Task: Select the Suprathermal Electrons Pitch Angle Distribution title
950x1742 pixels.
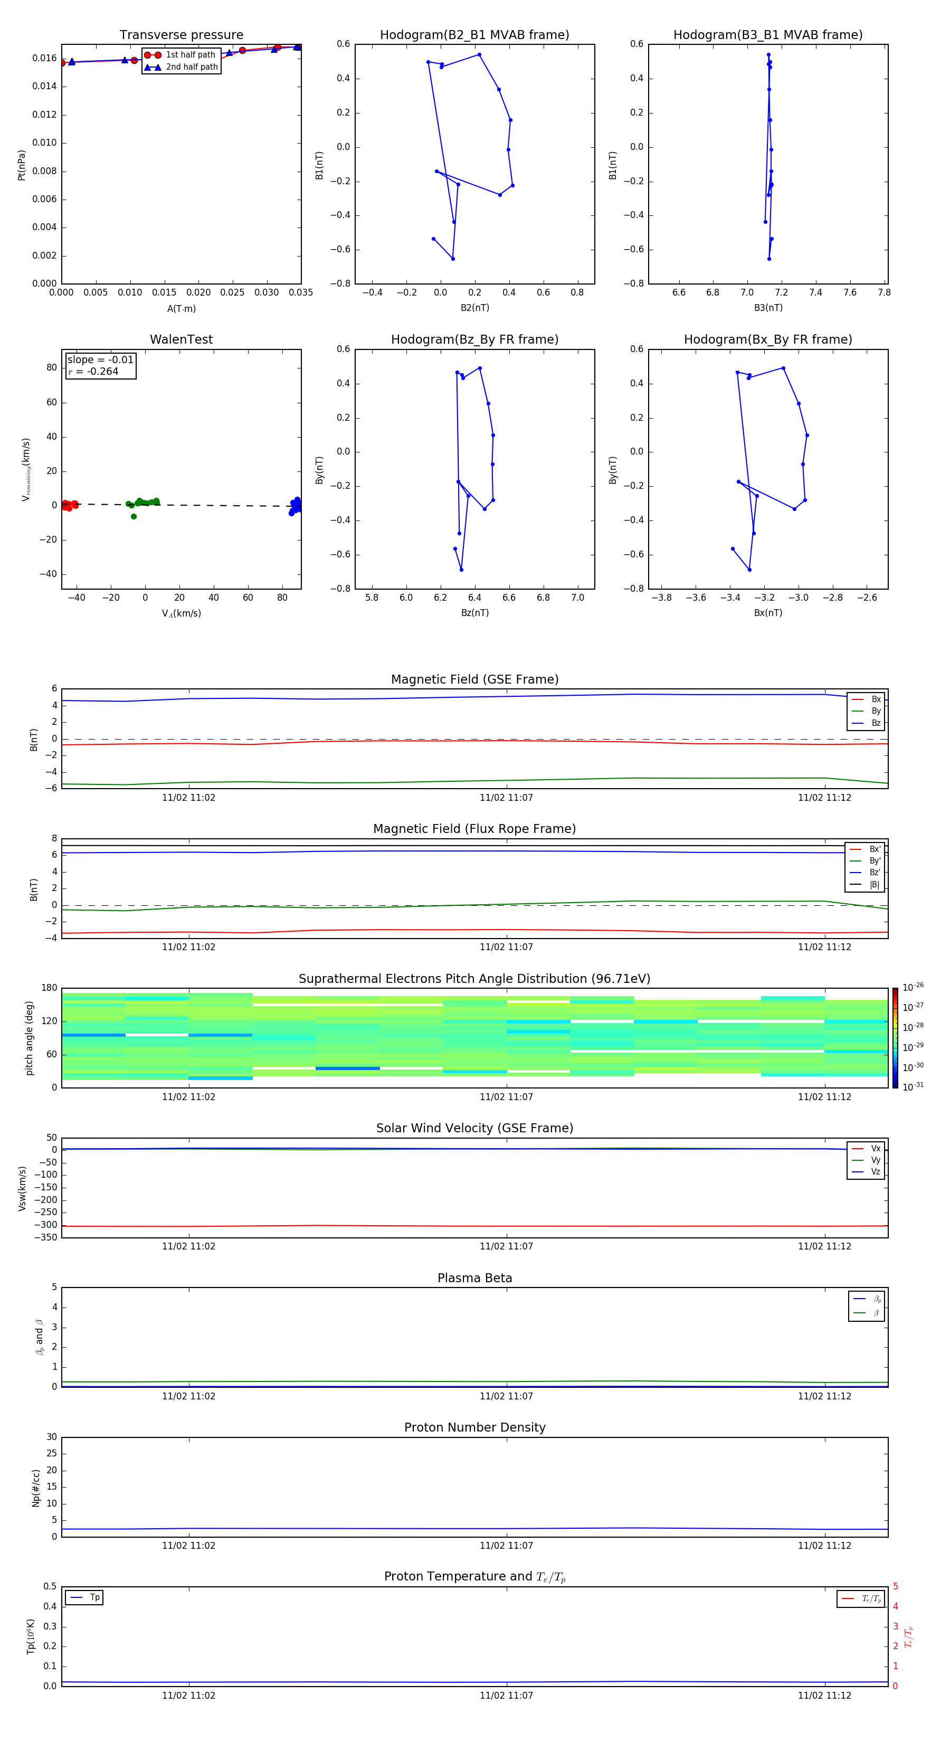Action: 474,979
